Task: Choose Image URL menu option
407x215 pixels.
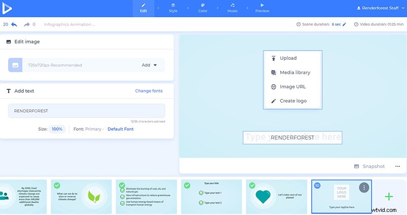Action: pyautogui.click(x=293, y=87)
